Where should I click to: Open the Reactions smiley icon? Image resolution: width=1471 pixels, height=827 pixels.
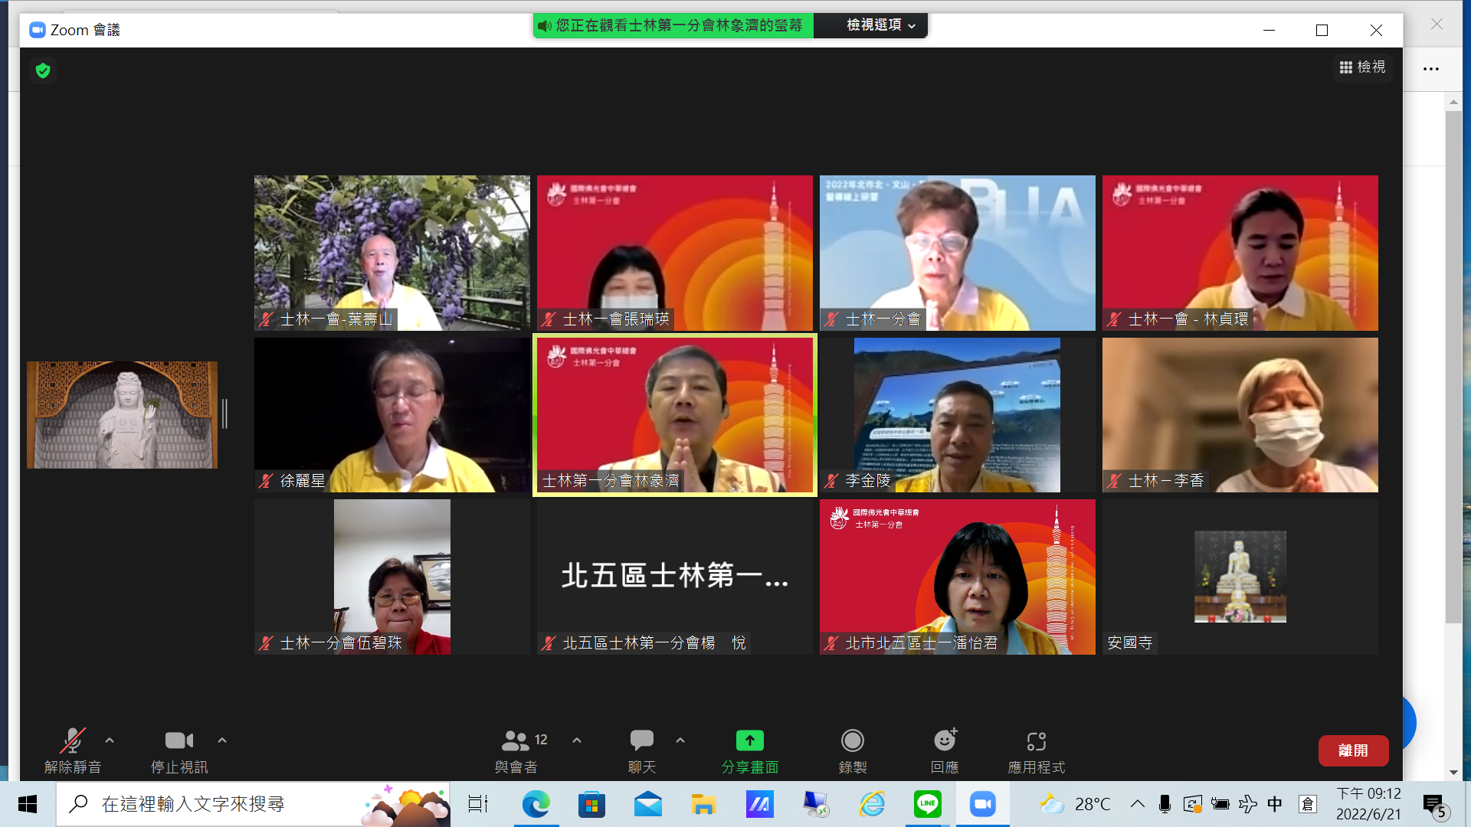click(945, 740)
